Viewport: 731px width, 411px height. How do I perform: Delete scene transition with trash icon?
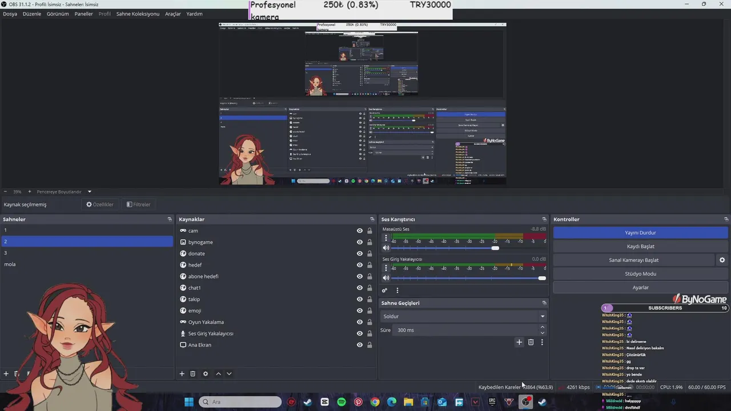pos(531,342)
